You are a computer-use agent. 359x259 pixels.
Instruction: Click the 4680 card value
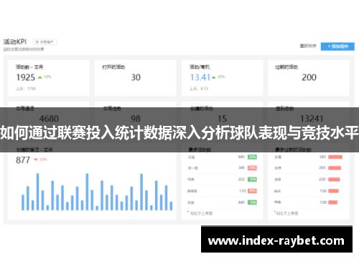[x=49, y=119]
